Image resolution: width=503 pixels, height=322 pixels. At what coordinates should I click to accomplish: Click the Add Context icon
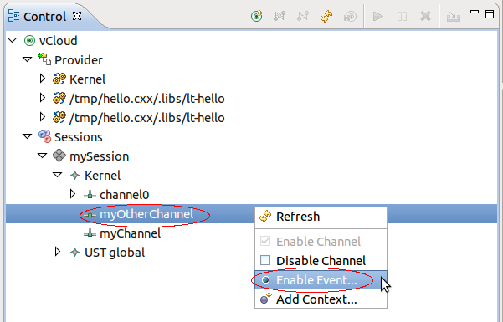tap(265, 298)
